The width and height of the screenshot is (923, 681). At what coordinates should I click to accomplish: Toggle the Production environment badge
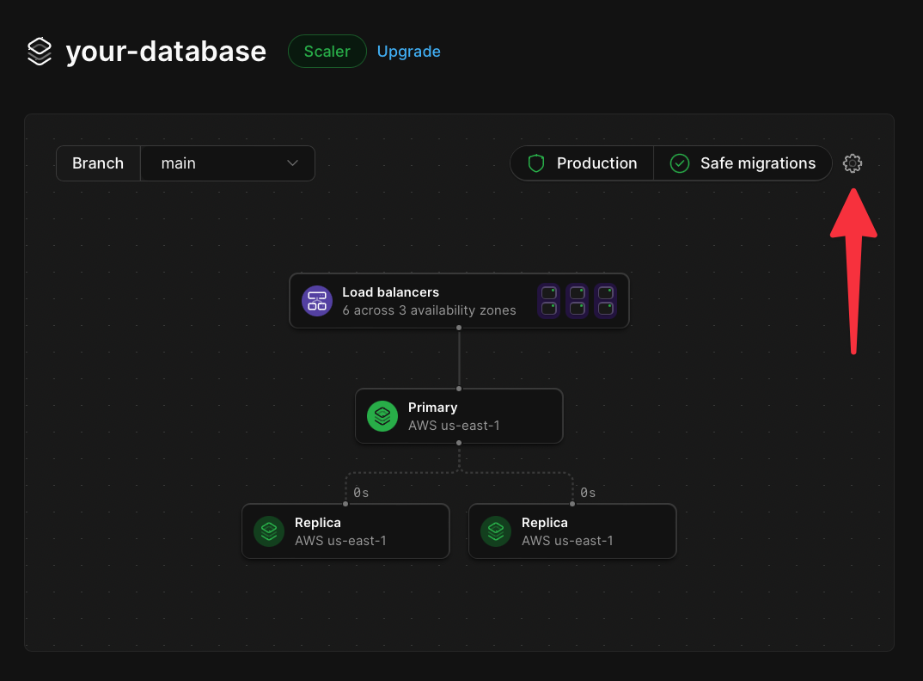point(582,163)
